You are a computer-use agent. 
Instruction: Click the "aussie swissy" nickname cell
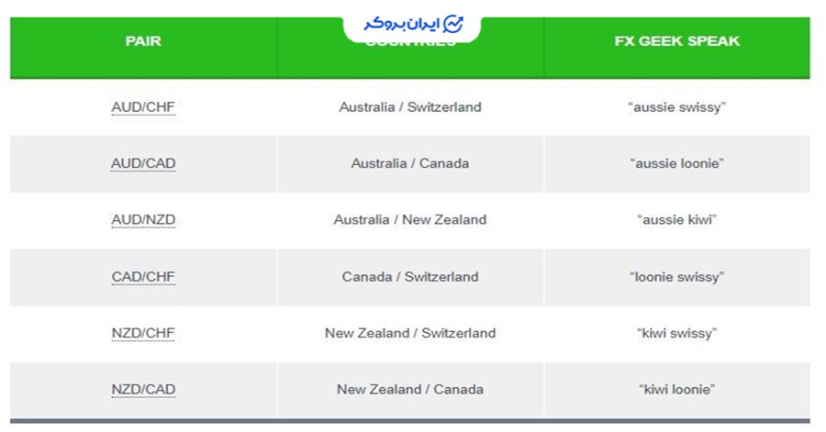pos(677,107)
